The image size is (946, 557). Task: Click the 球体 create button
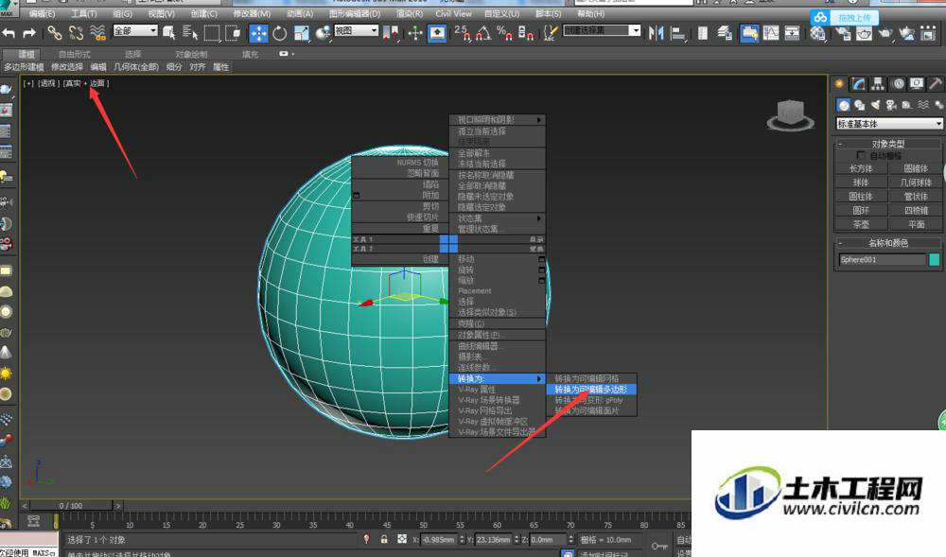click(x=861, y=183)
